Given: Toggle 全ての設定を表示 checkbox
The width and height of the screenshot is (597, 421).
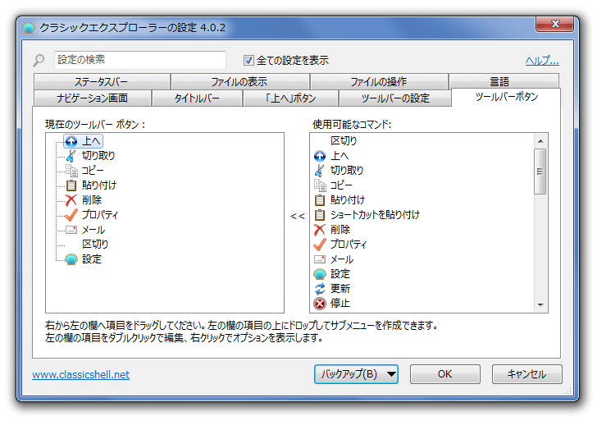Looking at the screenshot, I should [248, 60].
